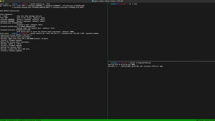Click 'Reverse shell TCP handler port. (default: 4141)'
Viewport: 215px width, 121px height.
[x=36, y=28]
